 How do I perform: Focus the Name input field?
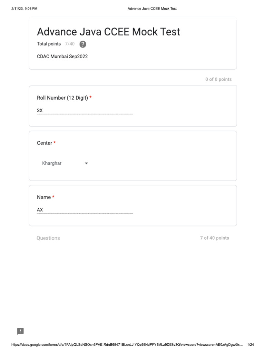pos(85,210)
